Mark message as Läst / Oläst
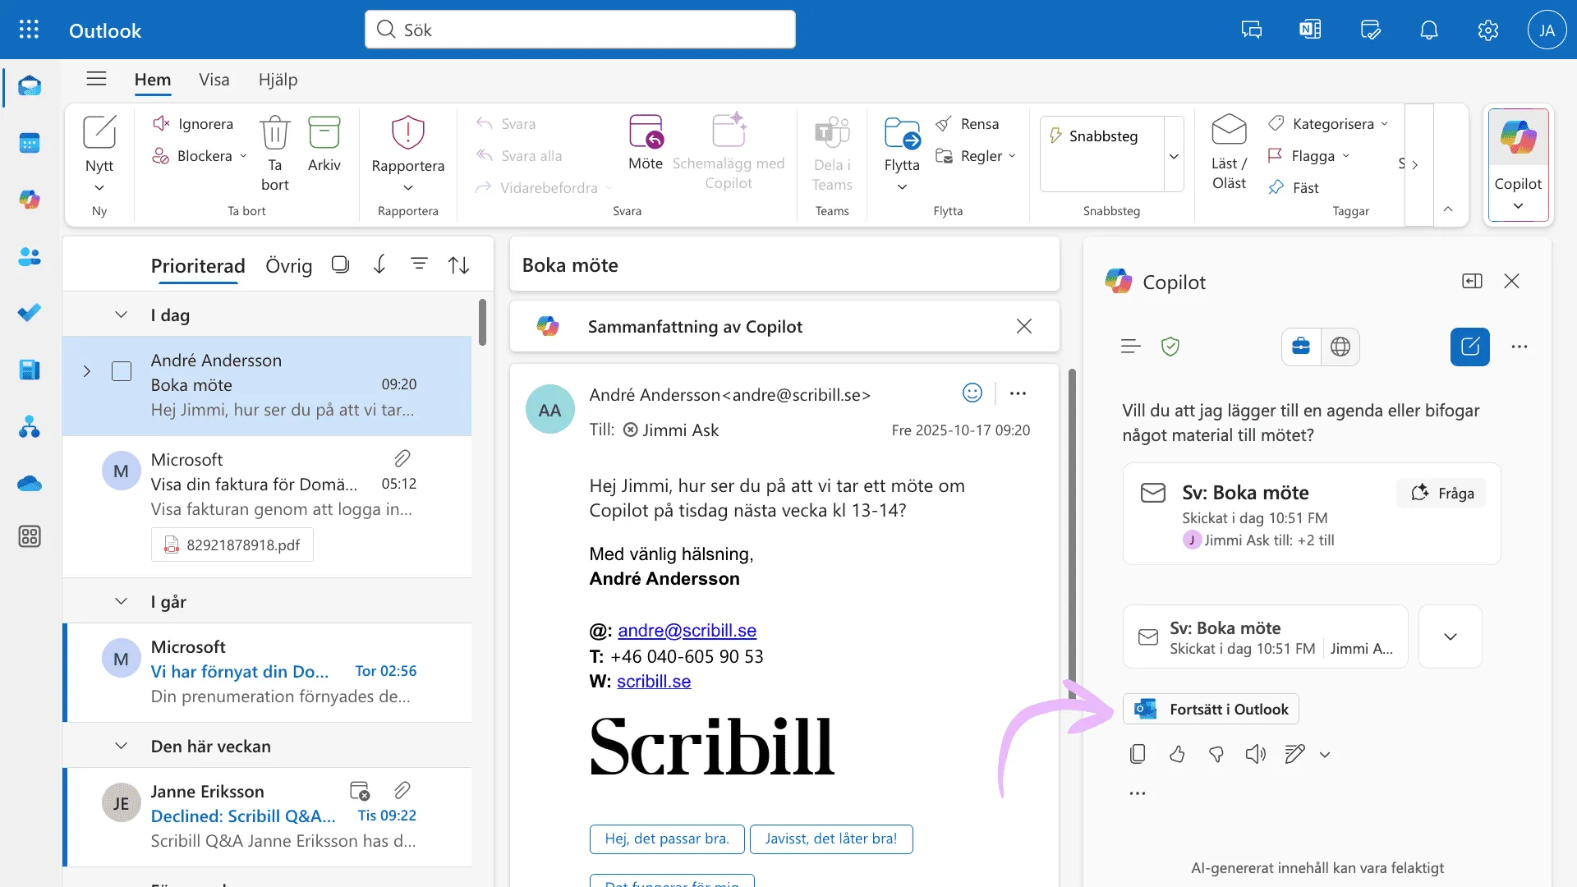This screenshot has height=887, width=1577. tap(1229, 153)
